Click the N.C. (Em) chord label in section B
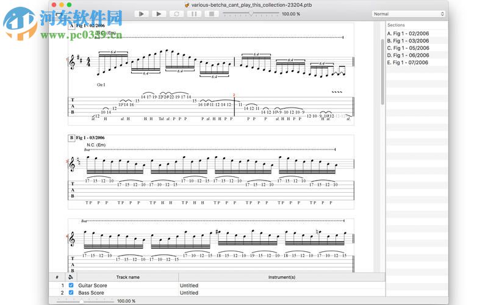 tap(96, 145)
